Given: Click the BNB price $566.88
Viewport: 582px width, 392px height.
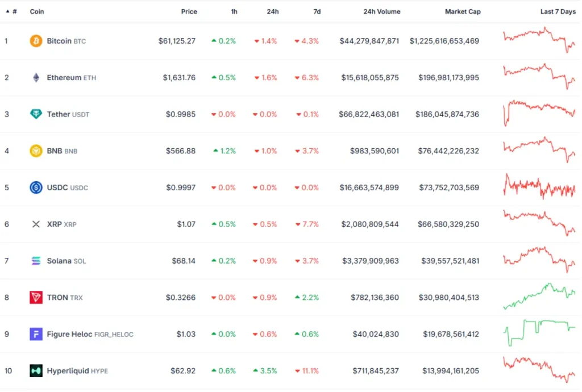Looking at the screenshot, I should [180, 151].
